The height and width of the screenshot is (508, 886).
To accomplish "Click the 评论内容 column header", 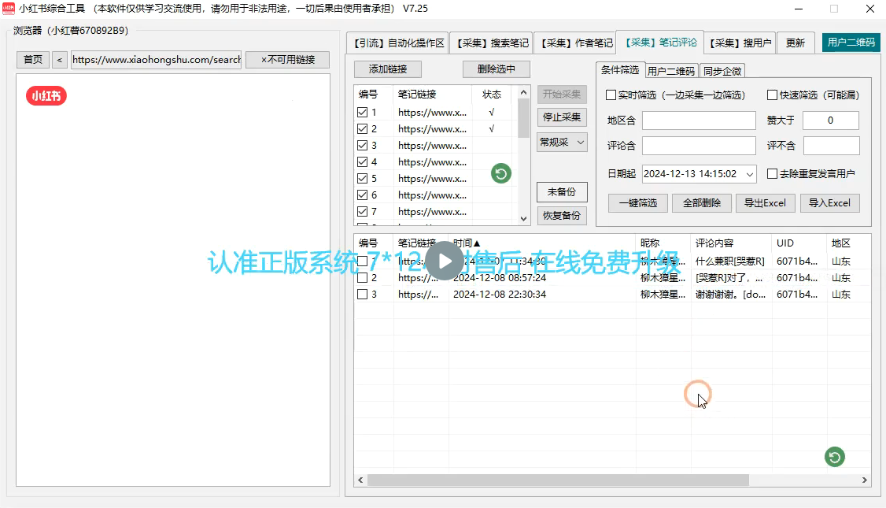I will 731,243.
